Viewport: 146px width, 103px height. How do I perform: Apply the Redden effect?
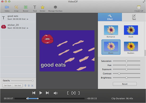pos(131,48)
